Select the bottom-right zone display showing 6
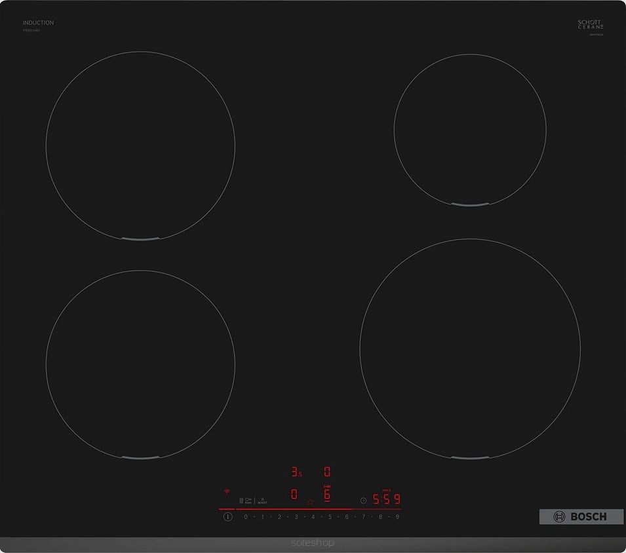 (x=326, y=495)
